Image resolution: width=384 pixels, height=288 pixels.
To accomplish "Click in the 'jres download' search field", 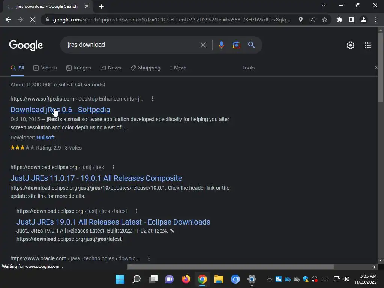I will pos(132,45).
